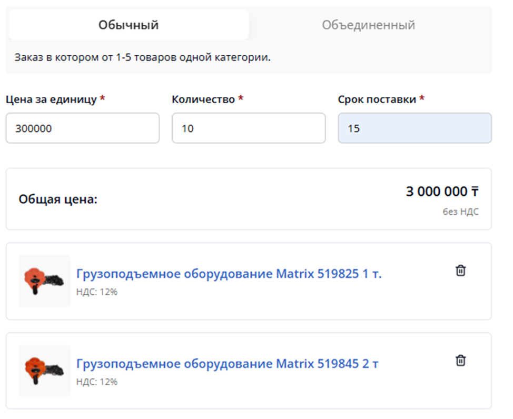Viewport: 513px width, 419px height.
Task: Delete the Matrix 519825 1 т. item
Action: (x=460, y=271)
